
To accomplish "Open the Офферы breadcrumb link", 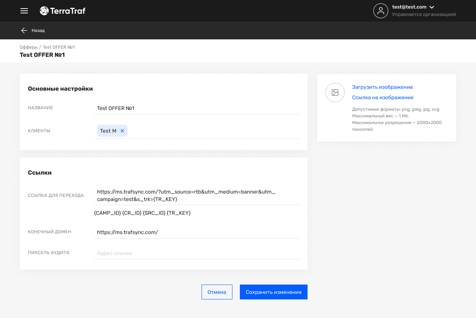I will (x=29, y=47).
